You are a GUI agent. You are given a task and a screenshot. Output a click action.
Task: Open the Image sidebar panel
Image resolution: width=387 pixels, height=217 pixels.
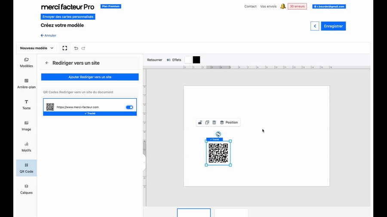click(26, 126)
